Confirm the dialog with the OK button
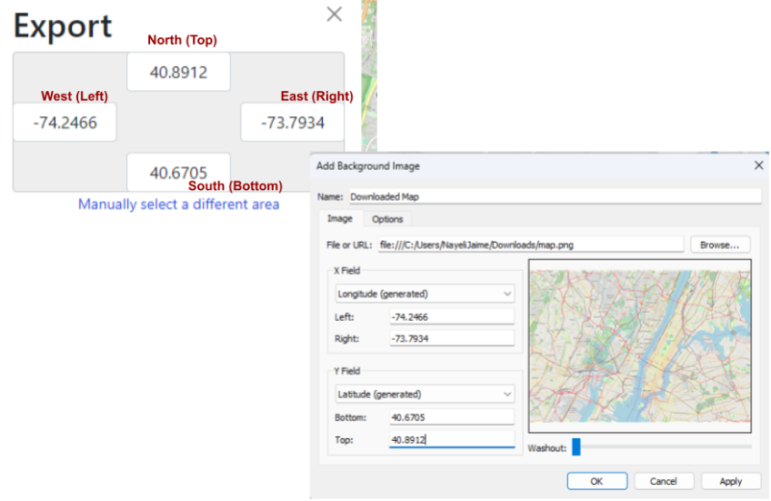 point(596,481)
